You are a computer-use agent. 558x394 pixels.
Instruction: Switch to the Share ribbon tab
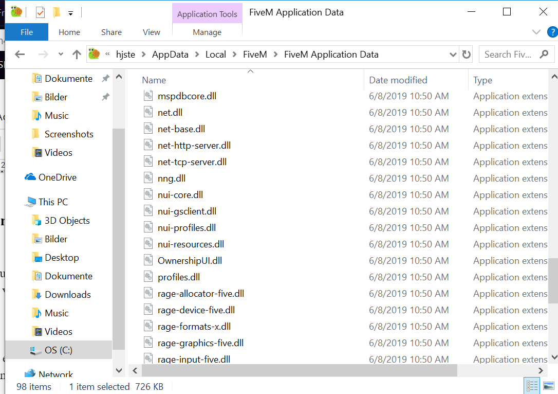click(111, 32)
